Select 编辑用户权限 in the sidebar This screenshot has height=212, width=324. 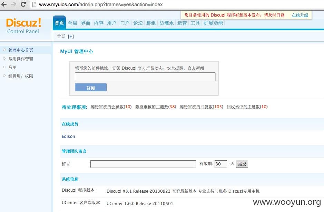pos(21,76)
